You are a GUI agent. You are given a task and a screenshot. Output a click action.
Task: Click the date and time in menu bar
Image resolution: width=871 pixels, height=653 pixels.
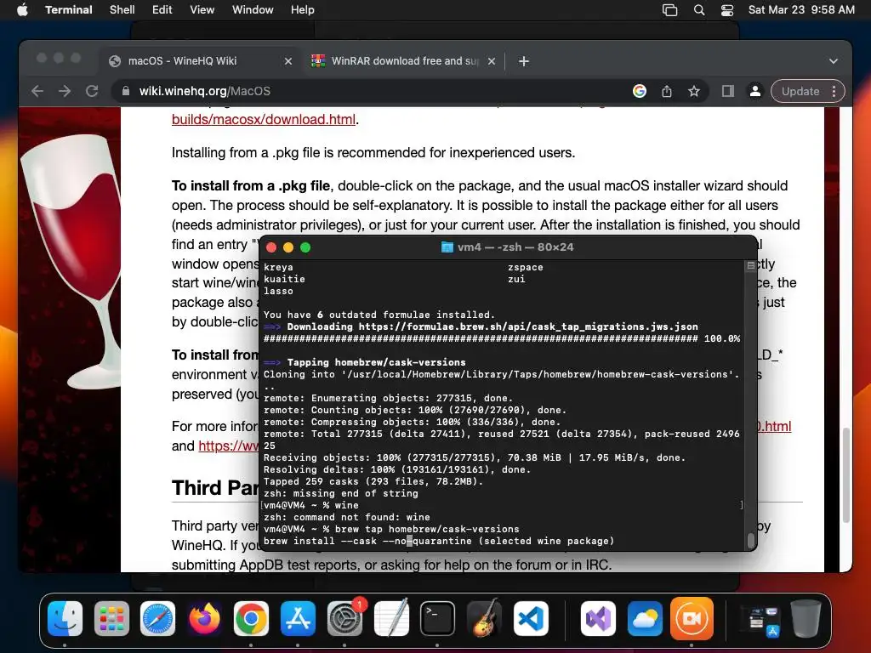coord(801,9)
